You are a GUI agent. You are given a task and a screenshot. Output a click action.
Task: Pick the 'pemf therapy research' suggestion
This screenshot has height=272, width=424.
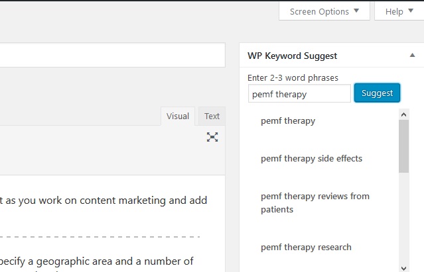tap(306, 248)
